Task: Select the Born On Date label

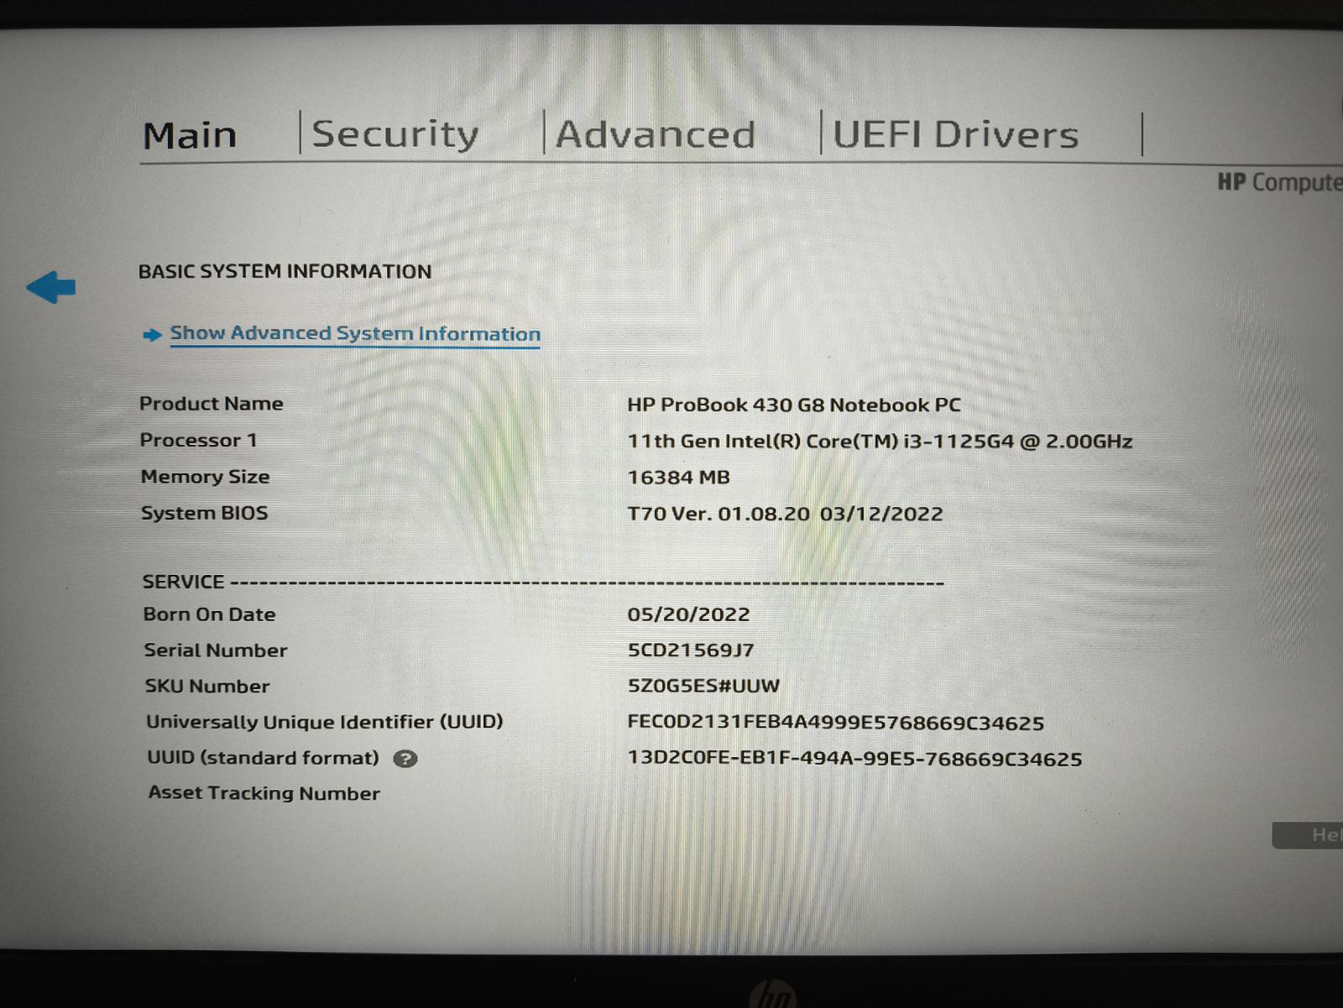Action: coord(210,614)
